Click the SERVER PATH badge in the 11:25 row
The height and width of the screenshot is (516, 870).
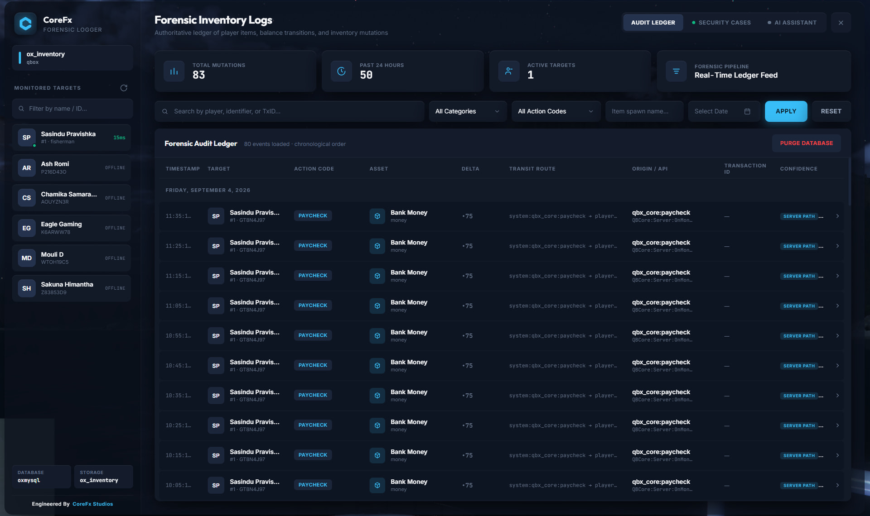(x=799, y=246)
